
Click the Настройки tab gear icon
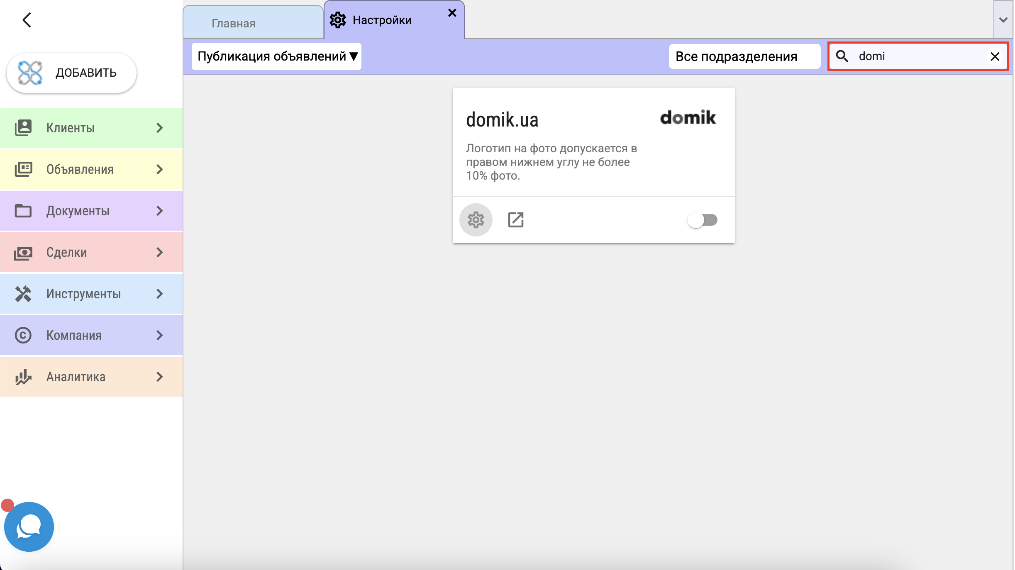[338, 20]
